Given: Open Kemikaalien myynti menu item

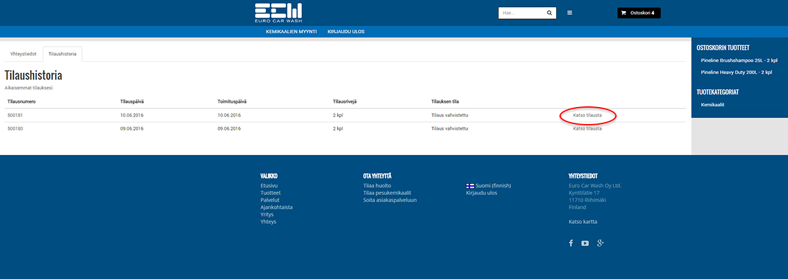Looking at the screenshot, I should 291,32.
